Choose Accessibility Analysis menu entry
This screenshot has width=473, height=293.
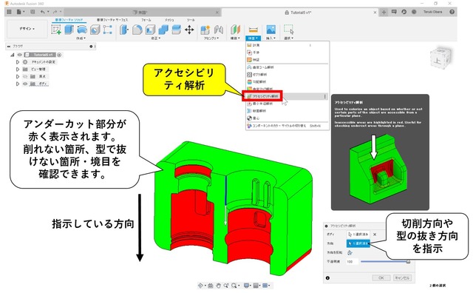click(287, 96)
